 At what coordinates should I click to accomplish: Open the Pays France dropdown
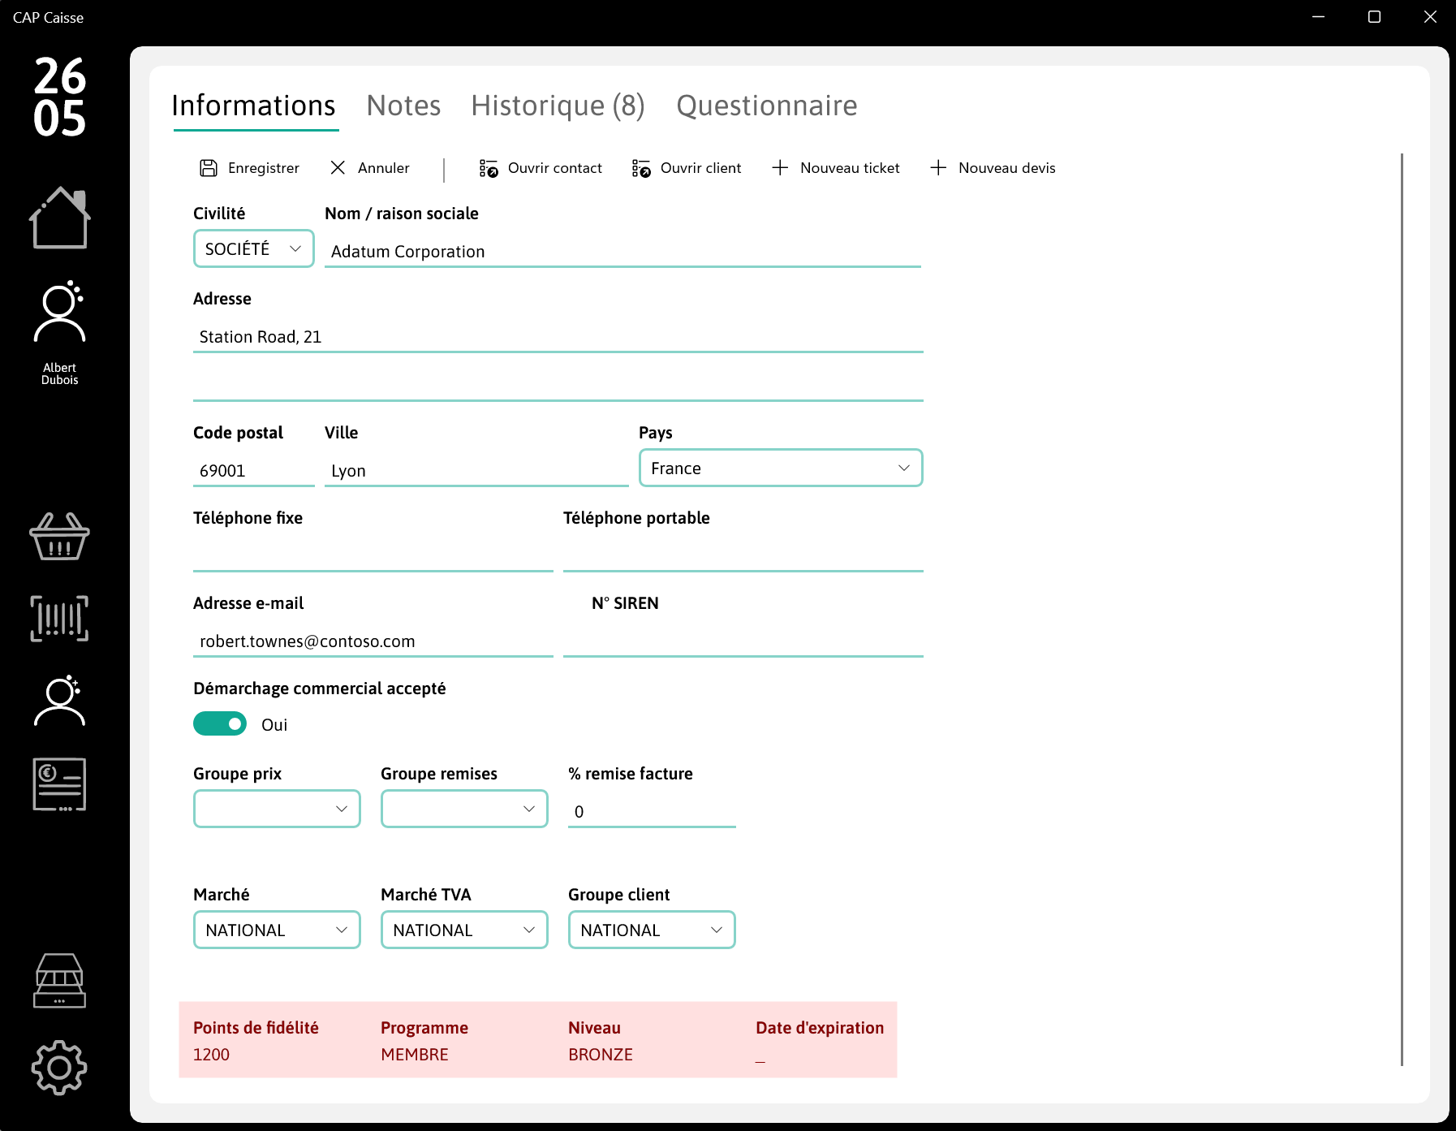point(781,468)
